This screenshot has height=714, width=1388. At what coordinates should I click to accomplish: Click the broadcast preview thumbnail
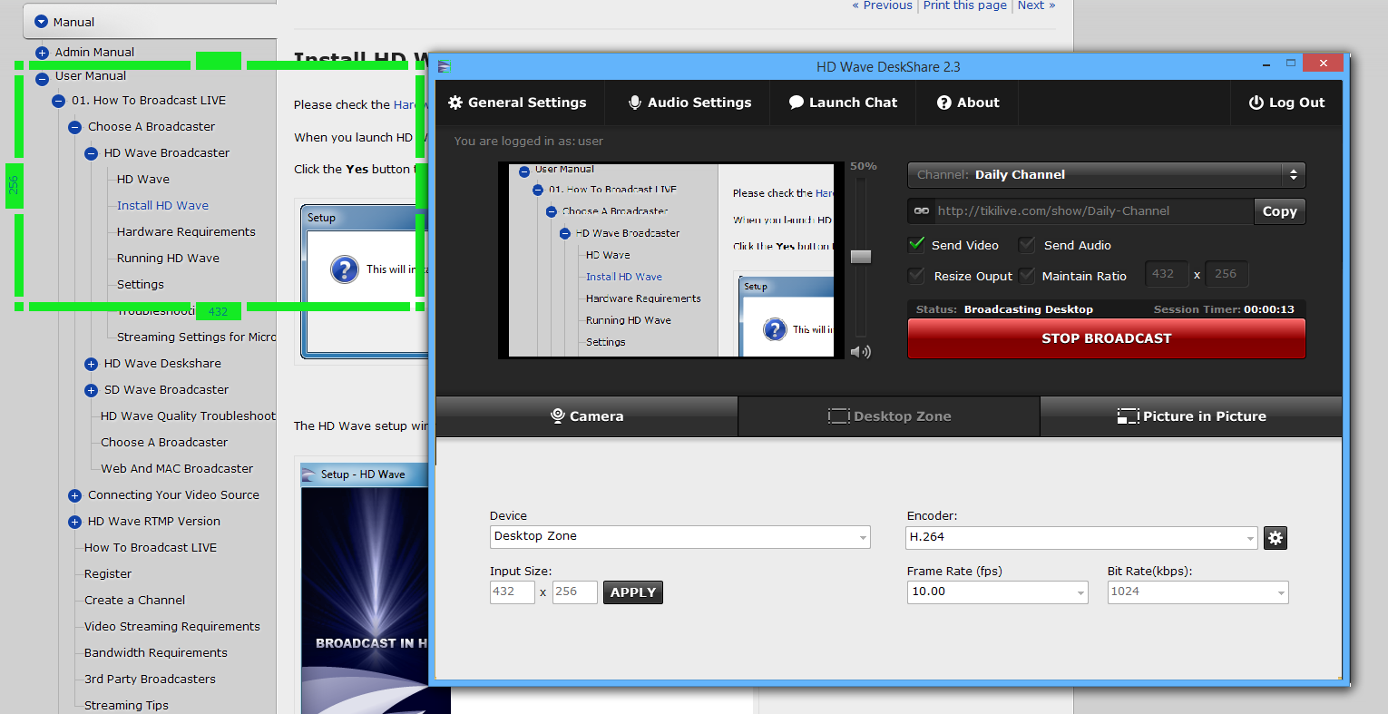(671, 260)
